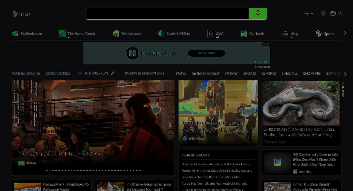The width and height of the screenshot is (353, 191).
Task: Open Lady Gaga Critics story
Action: tap(212, 177)
